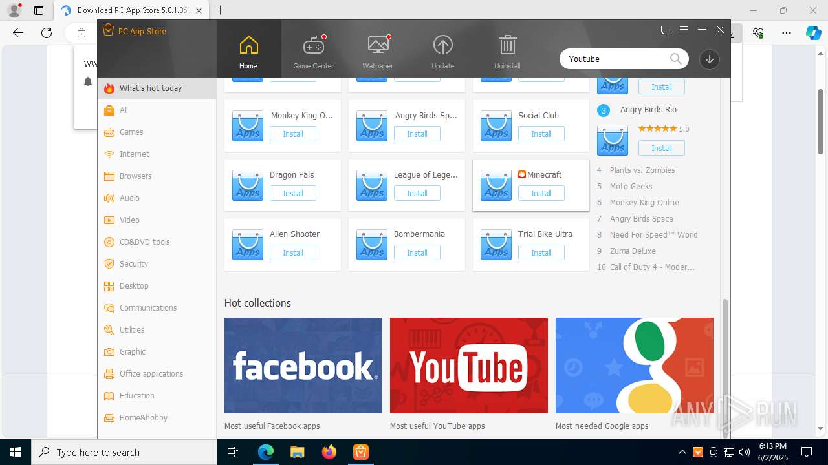828x465 pixels.
Task: Install Angry Birds Rio from ranking
Action: pyautogui.click(x=662, y=148)
